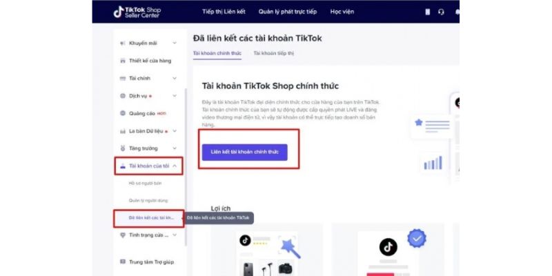The width and height of the screenshot is (552, 276).
Task: Click the Liên kết tài khoản chính thức button
Action: pos(245,152)
